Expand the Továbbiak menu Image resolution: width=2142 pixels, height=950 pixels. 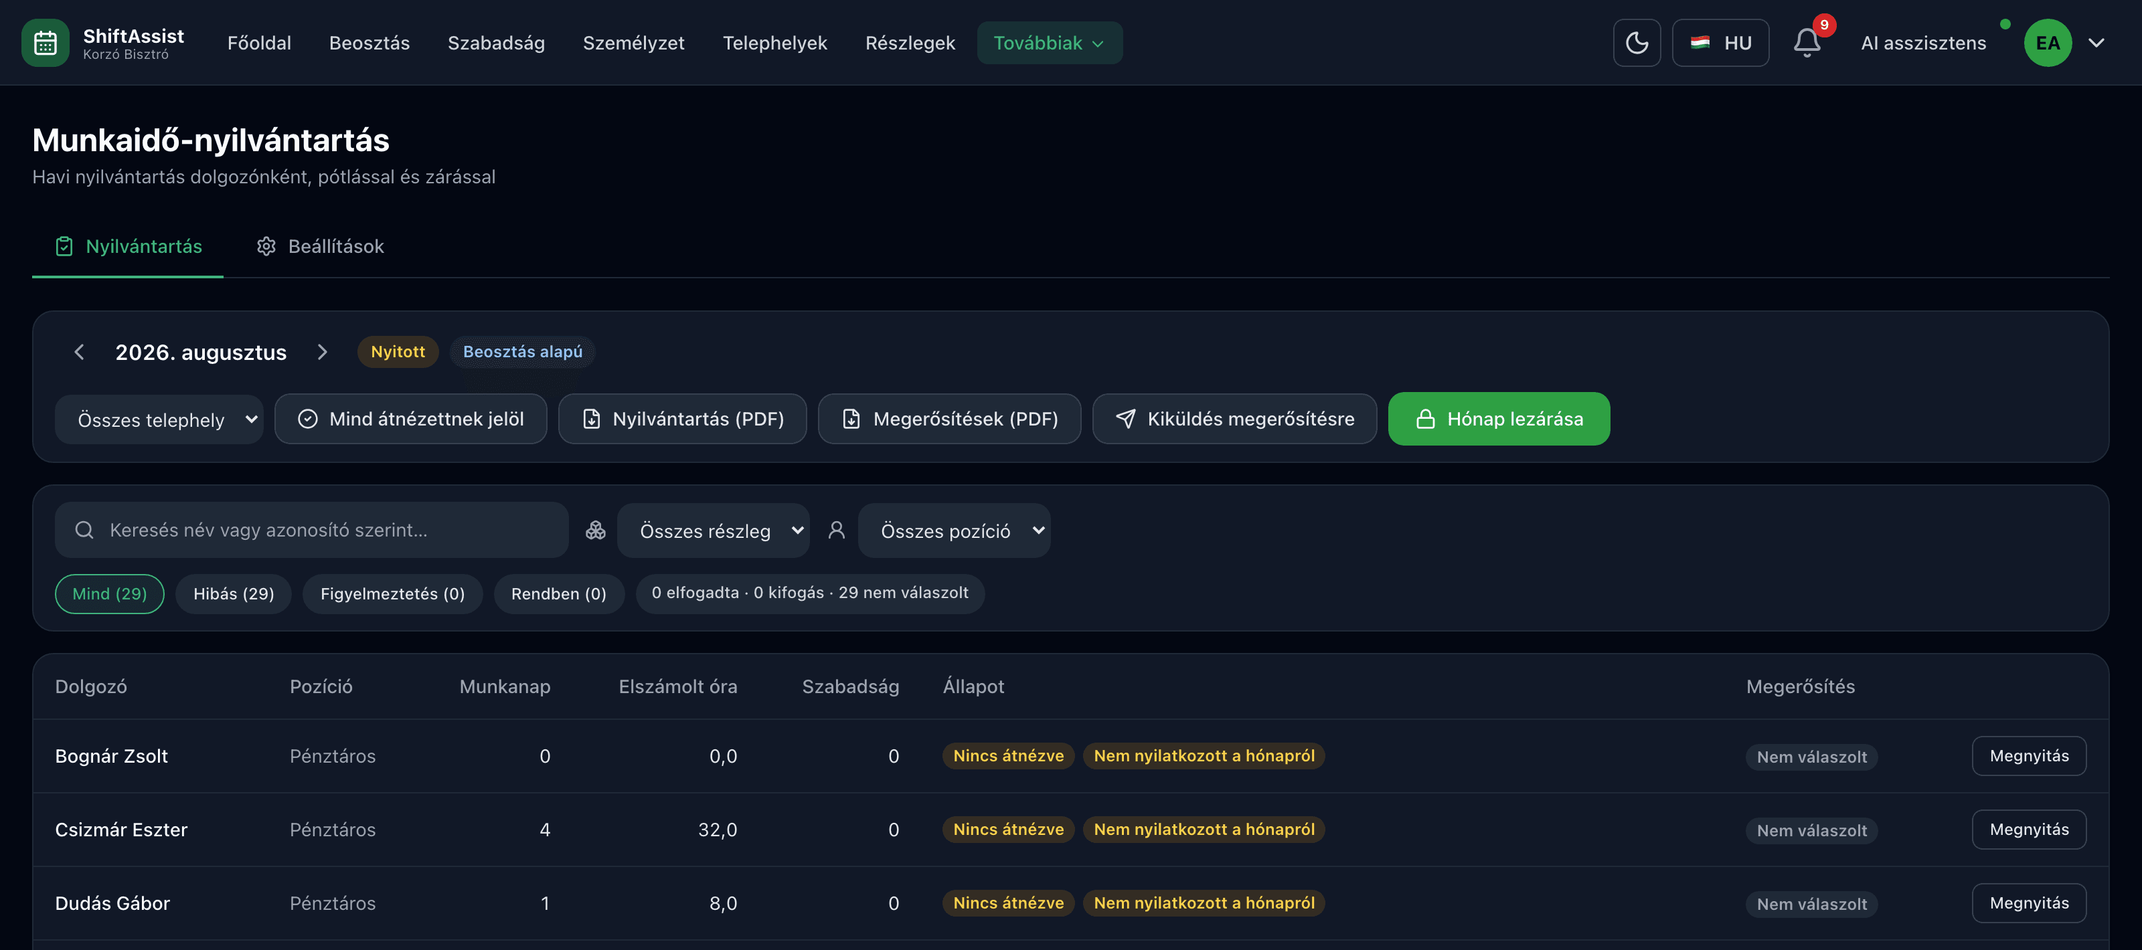click(x=1050, y=43)
